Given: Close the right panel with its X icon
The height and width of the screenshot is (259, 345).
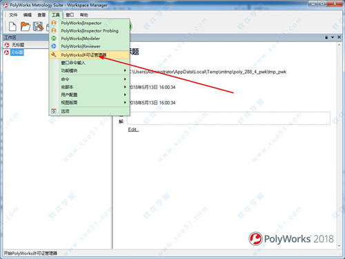Looking at the screenshot, I should pyautogui.click(x=339, y=37).
